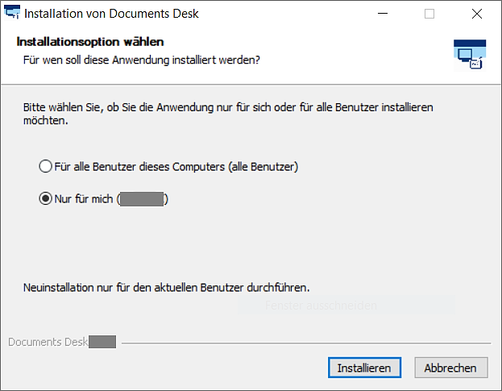This screenshot has height=391, width=502.
Task: Start setup with the Installieren button
Action: click(x=364, y=368)
